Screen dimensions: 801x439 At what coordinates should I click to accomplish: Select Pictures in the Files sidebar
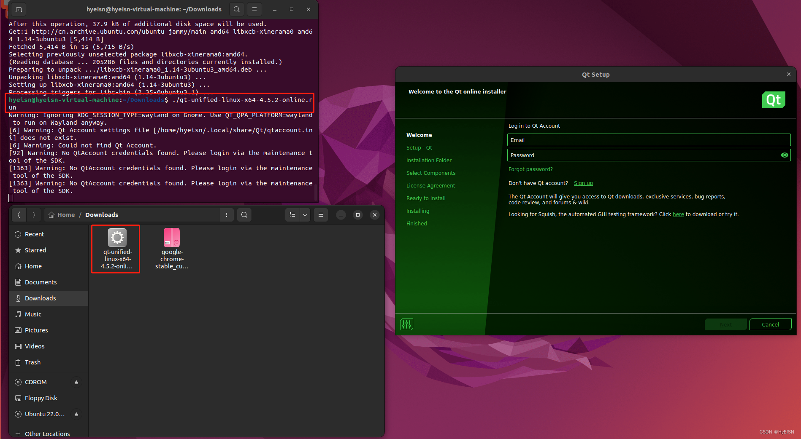[x=36, y=330]
